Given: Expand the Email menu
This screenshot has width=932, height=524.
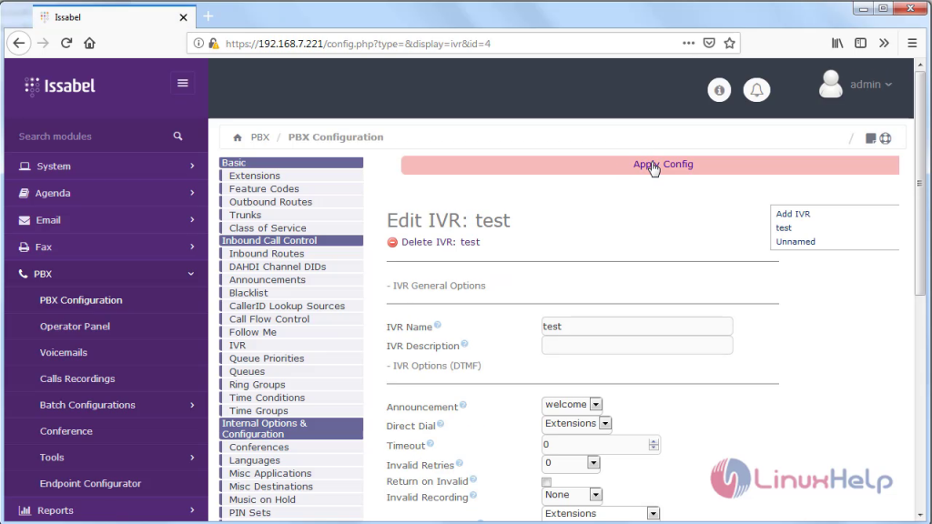Looking at the screenshot, I should pyautogui.click(x=106, y=220).
